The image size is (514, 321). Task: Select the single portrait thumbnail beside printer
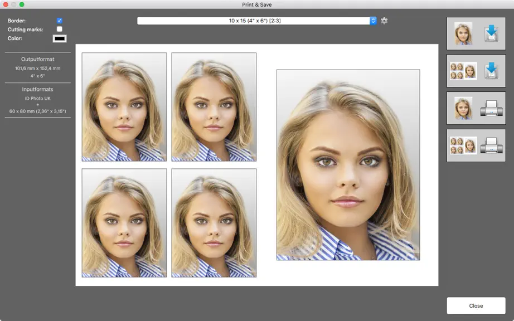(x=463, y=108)
